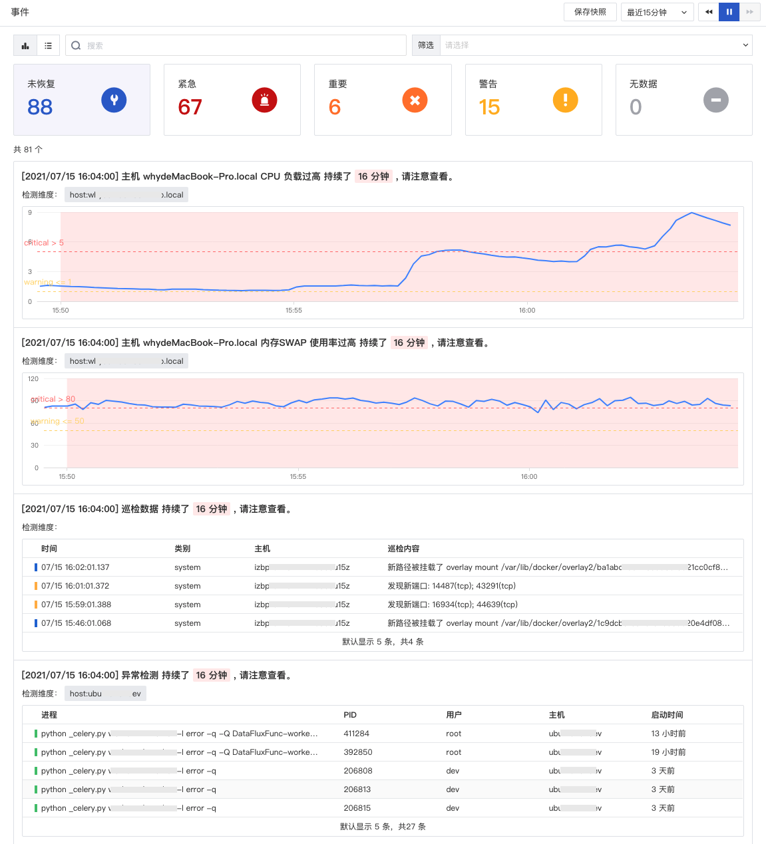Click the blue wrench icon for 未恢复

(x=114, y=100)
